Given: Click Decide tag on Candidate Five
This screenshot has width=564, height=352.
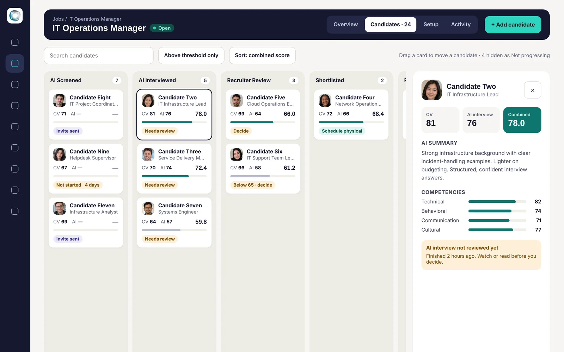Looking at the screenshot, I should 241,131.
